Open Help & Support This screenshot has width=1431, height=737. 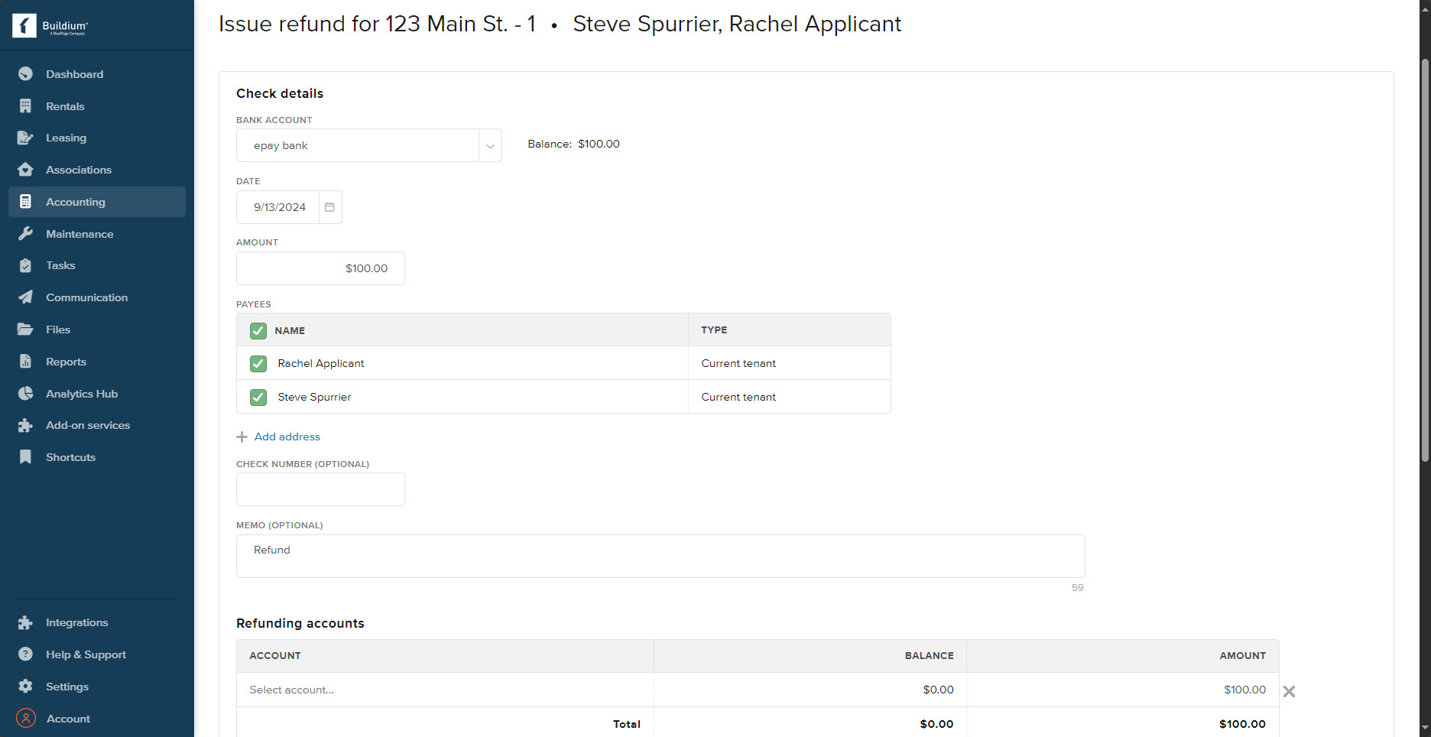pyautogui.click(x=86, y=654)
